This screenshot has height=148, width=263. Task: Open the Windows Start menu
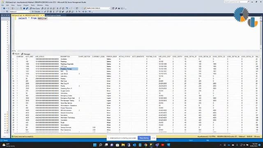[x=95, y=145]
